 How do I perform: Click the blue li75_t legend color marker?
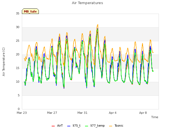[x=69, y=126]
